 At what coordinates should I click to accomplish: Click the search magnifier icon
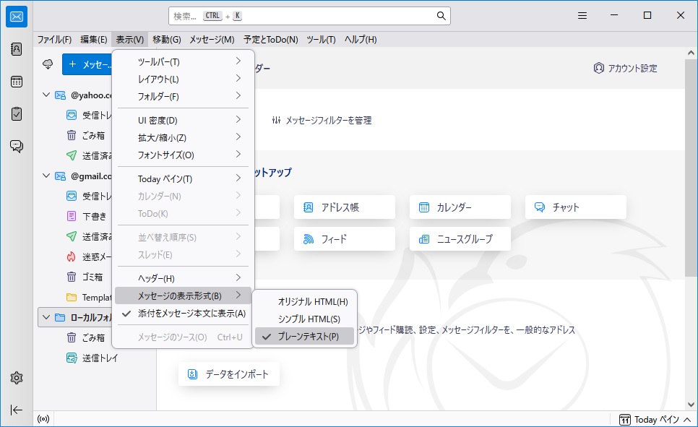(441, 16)
